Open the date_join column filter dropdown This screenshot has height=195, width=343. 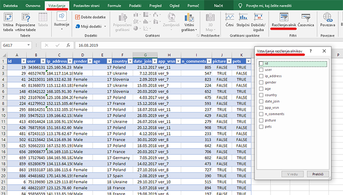pos(155,61)
